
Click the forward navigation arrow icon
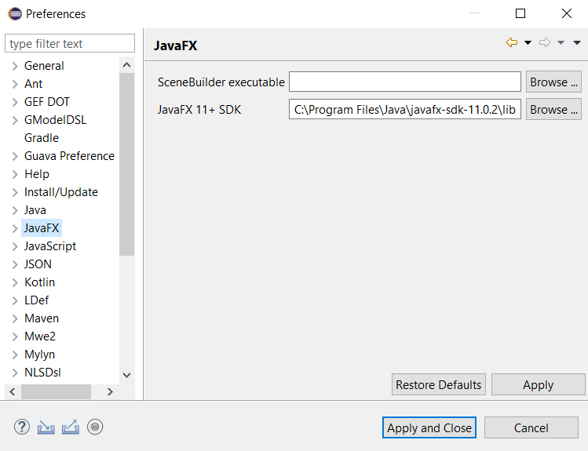click(x=545, y=42)
